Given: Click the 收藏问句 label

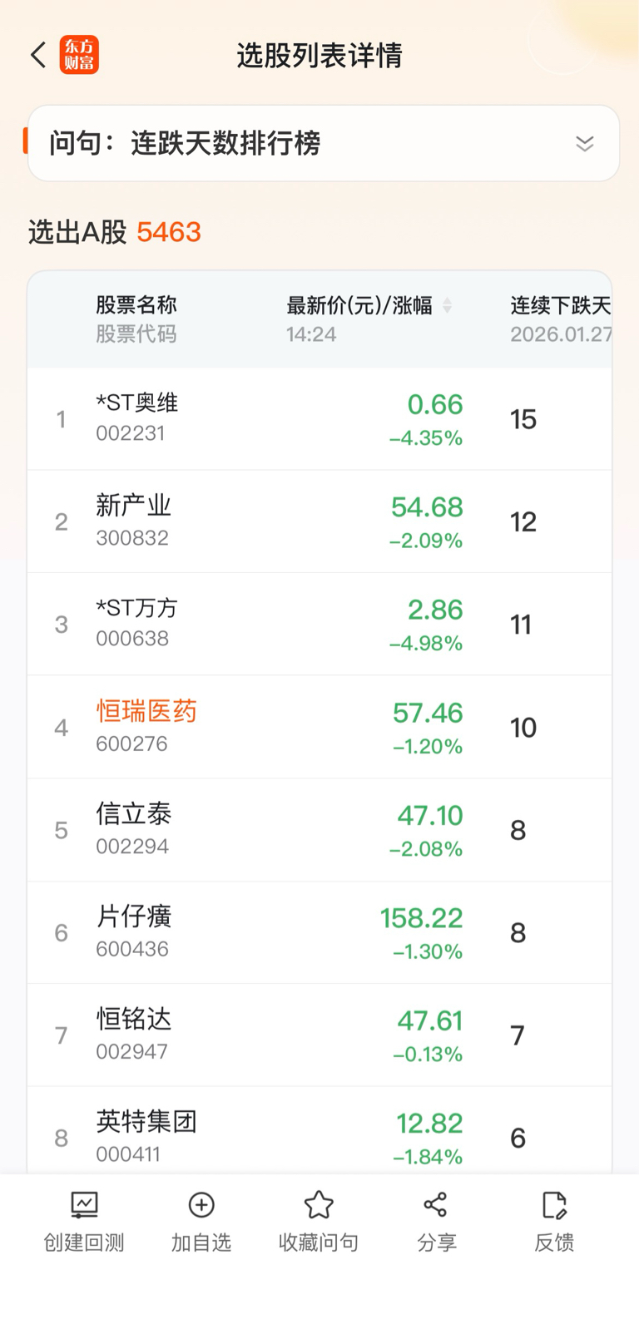Looking at the screenshot, I should [319, 1243].
